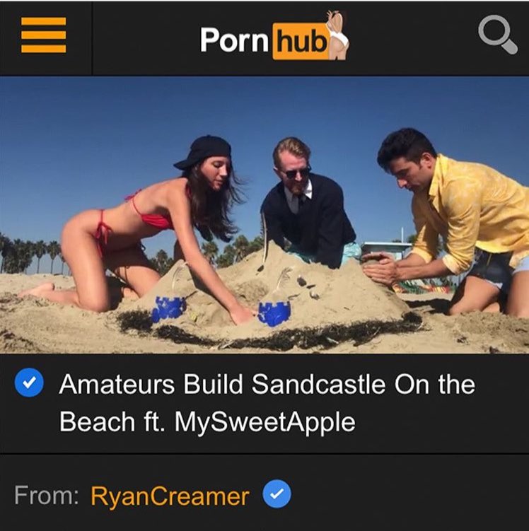Open the orange hamburger menu

tap(43, 35)
